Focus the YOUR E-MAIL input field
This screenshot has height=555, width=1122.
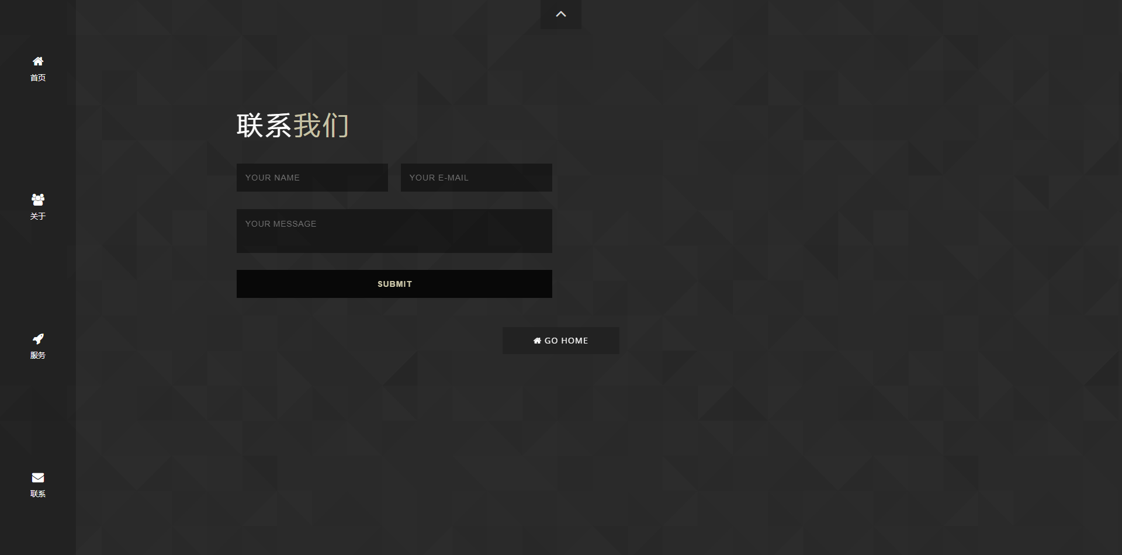tap(476, 178)
